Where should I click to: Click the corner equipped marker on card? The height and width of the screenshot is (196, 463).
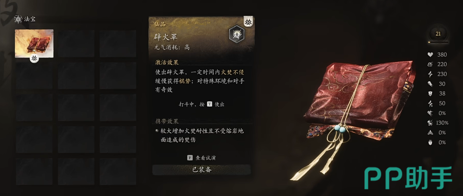pyautogui.click(x=248, y=22)
